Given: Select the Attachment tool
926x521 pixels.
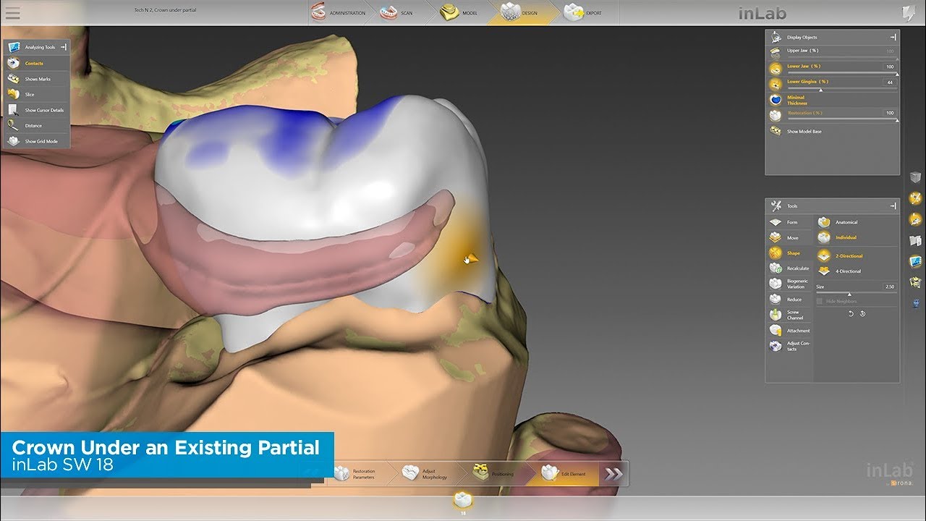Looking at the screenshot, I should (x=789, y=331).
